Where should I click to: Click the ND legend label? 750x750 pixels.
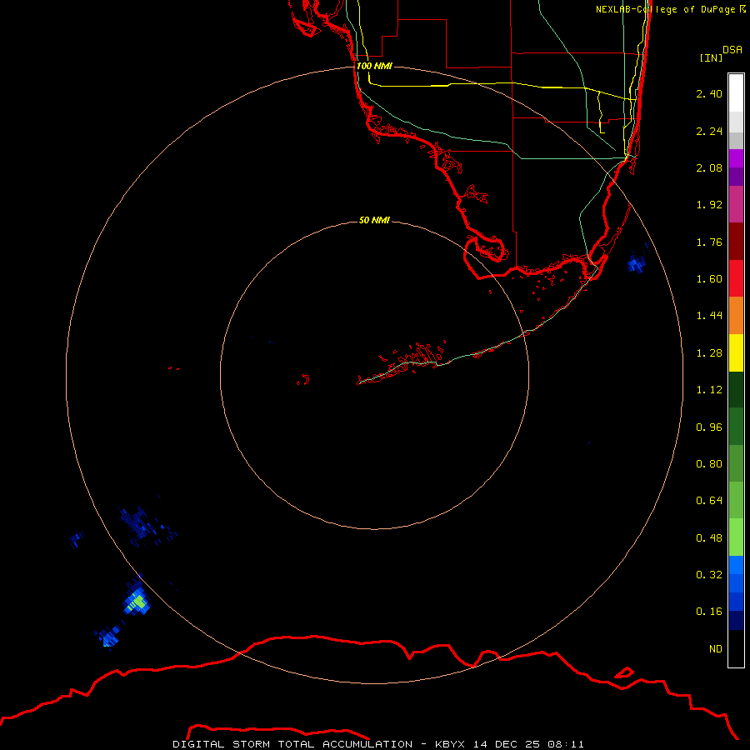tap(716, 649)
